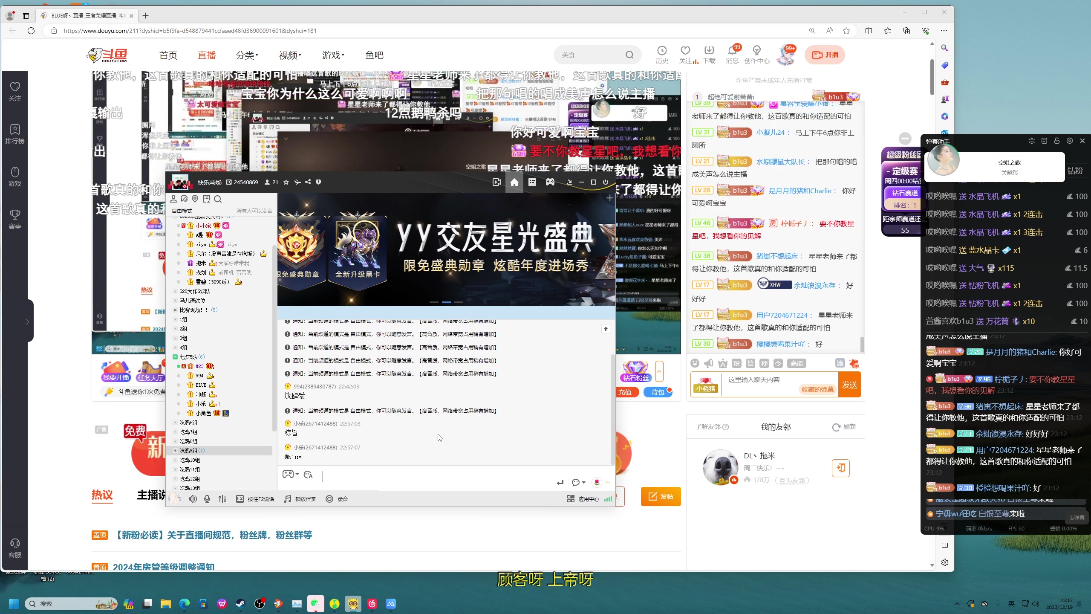The image size is (1091, 614).
Task: Open the game controller panel in the player toolbar
Action: pyautogui.click(x=550, y=182)
